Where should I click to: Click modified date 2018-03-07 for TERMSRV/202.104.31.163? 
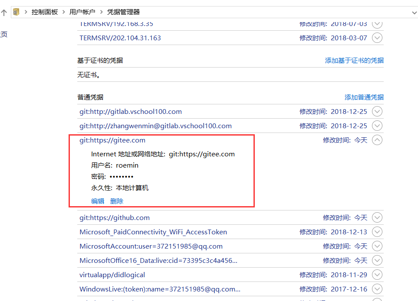(x=349, y=38)
